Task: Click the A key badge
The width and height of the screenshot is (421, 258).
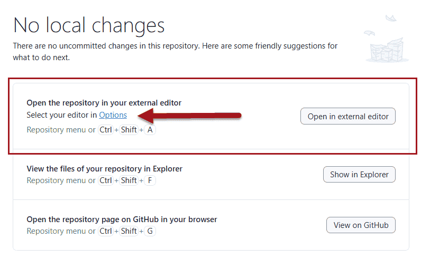Action: 150,130
